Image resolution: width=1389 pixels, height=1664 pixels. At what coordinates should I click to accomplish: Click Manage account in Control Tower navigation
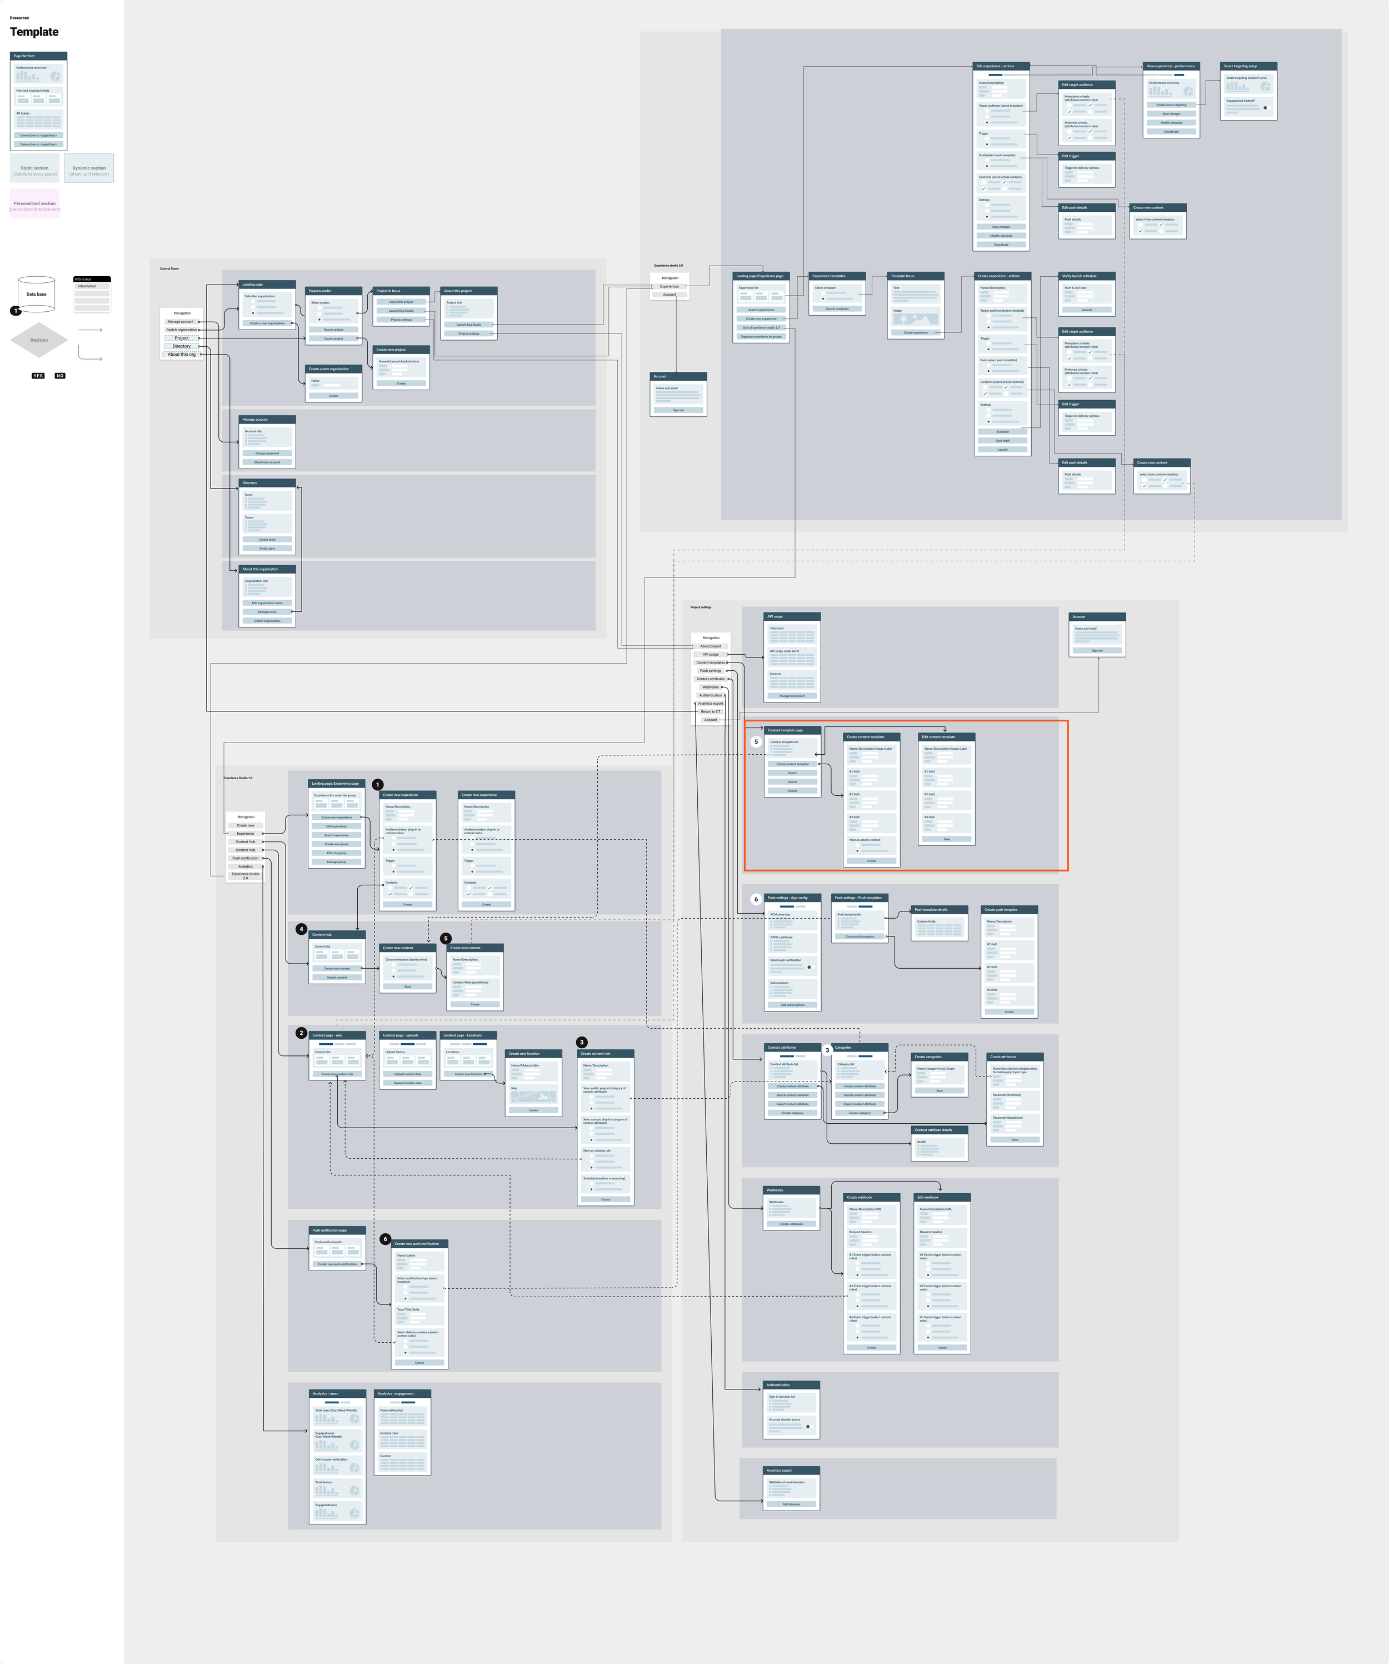pyautogui.click(x=181, y=322)
